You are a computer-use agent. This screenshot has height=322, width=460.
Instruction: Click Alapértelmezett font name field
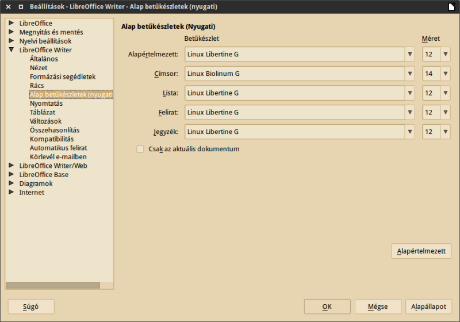295,54
